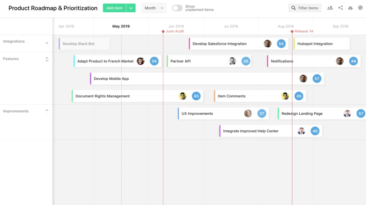Click the cloud download export icon
Image resolution: width=366 pixels, height=205 pixels.
(x=350, y=8)
